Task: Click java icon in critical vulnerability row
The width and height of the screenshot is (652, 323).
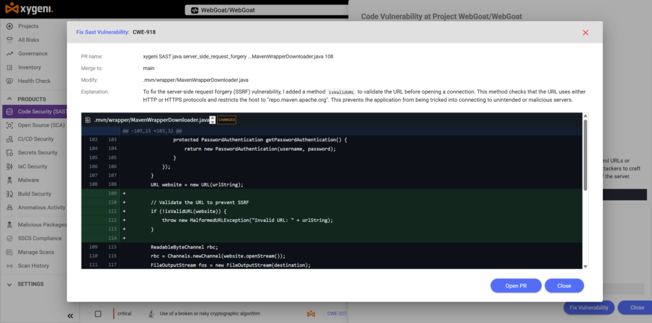Action: pyautogui.click(x=150, y=314)
